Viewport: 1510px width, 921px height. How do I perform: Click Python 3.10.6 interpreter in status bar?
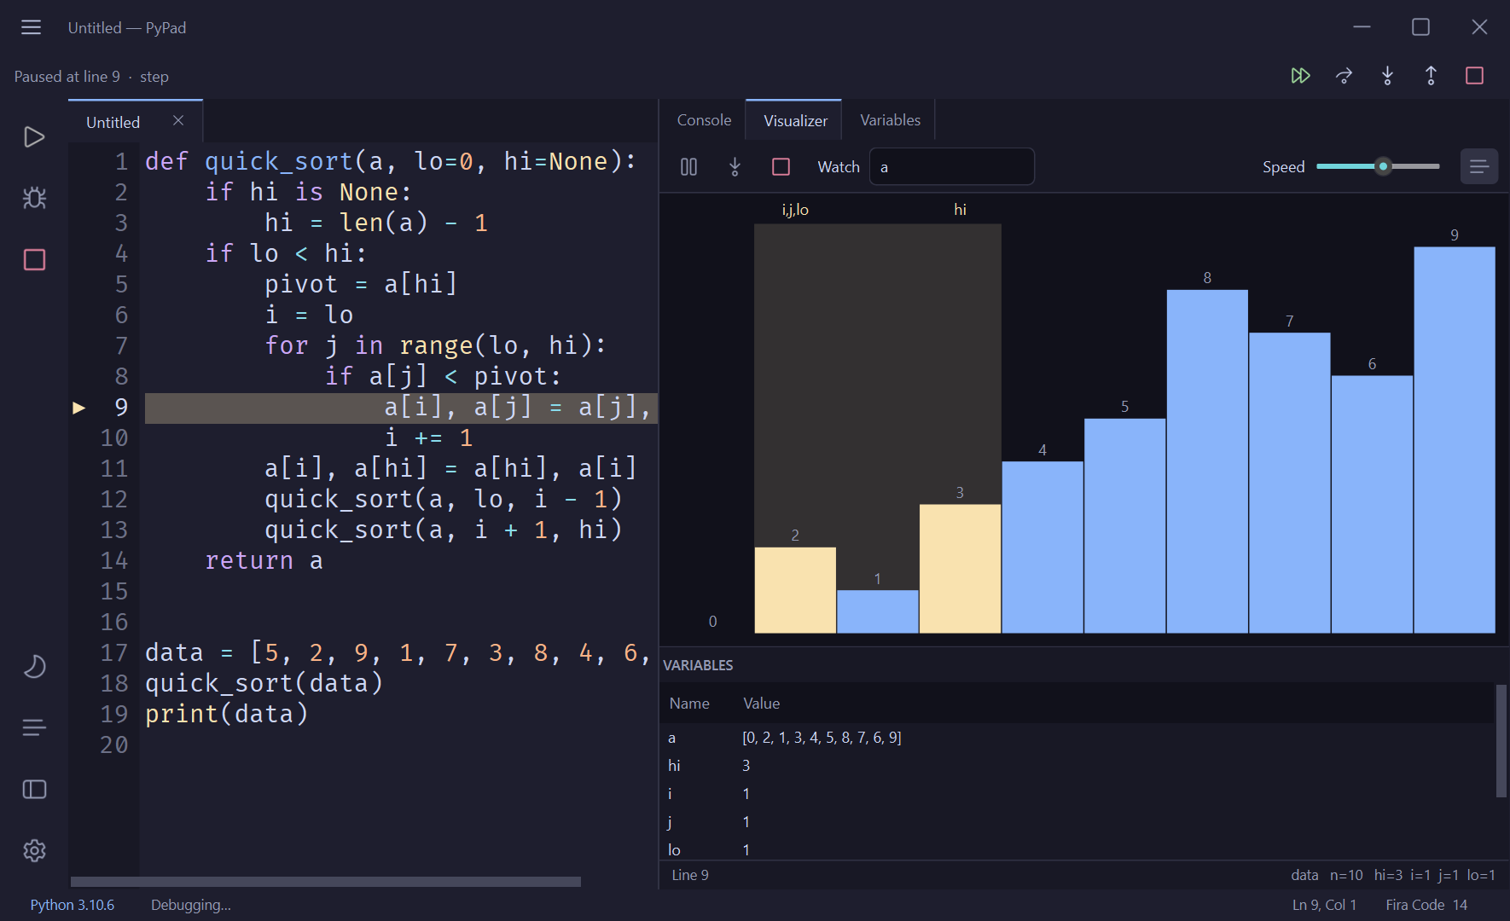pos(73,905)
